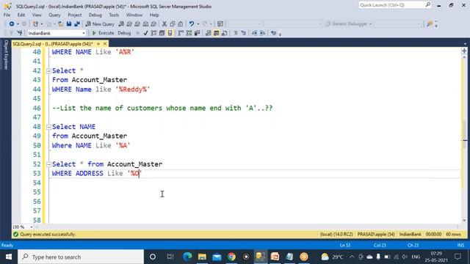
Task: Collapse the Select block at line 52
Action: [48, 164]
